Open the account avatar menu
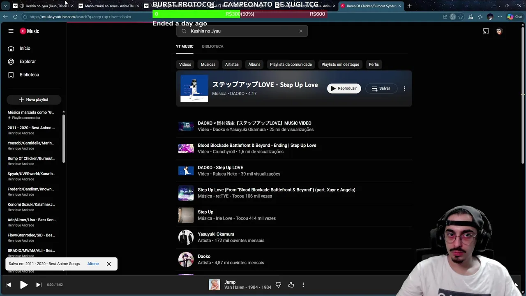This screenshot has height=296, width=526. 499,31
